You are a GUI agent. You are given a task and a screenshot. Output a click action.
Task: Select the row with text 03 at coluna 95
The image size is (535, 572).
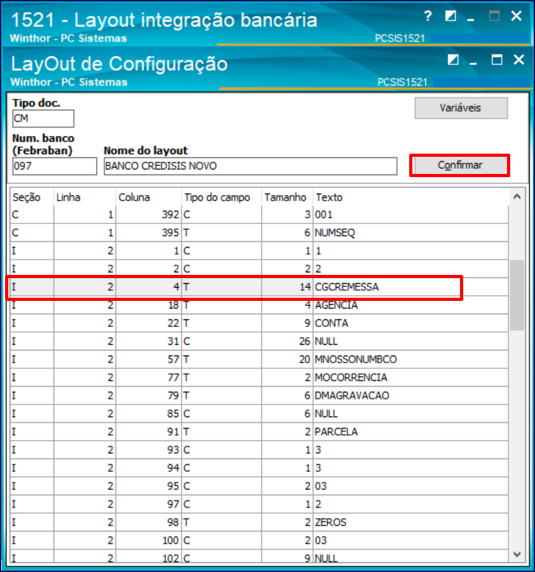[259, 486]
